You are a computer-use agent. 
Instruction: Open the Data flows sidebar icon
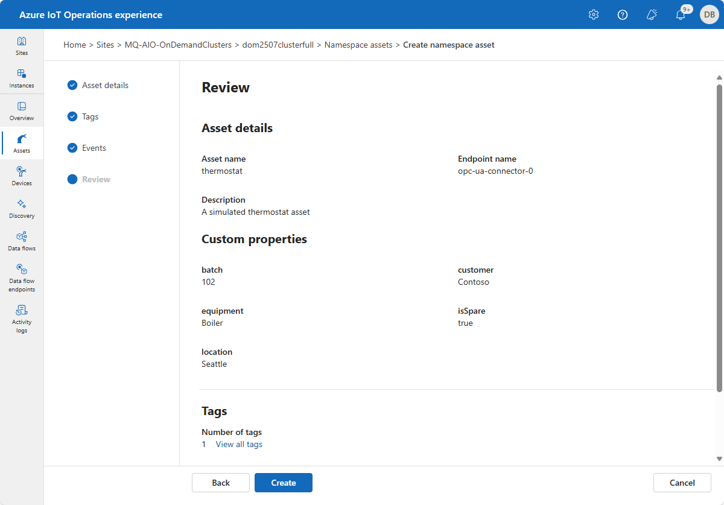point(22,241)
